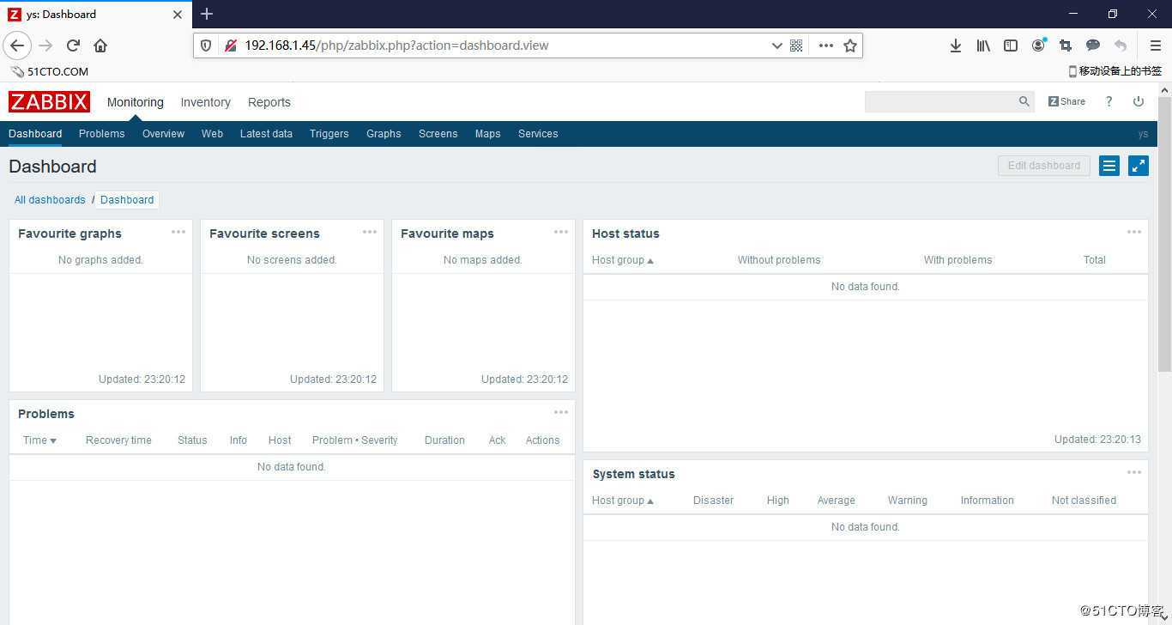Select the Dashboard submenu tab
Viewport: 1172px width, 625px height.
pos(35,134)
